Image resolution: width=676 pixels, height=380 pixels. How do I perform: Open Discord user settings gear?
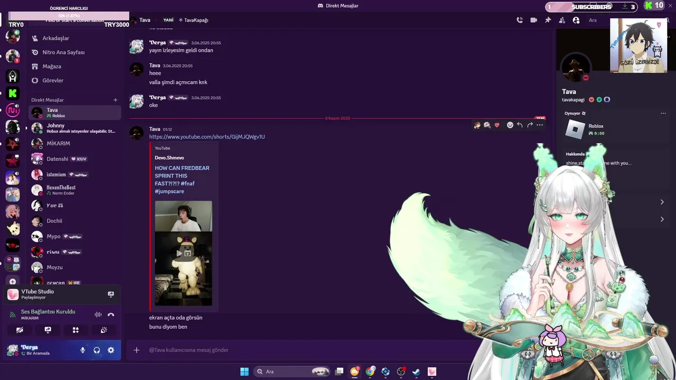pyautogui.click(x=111, y=350)
